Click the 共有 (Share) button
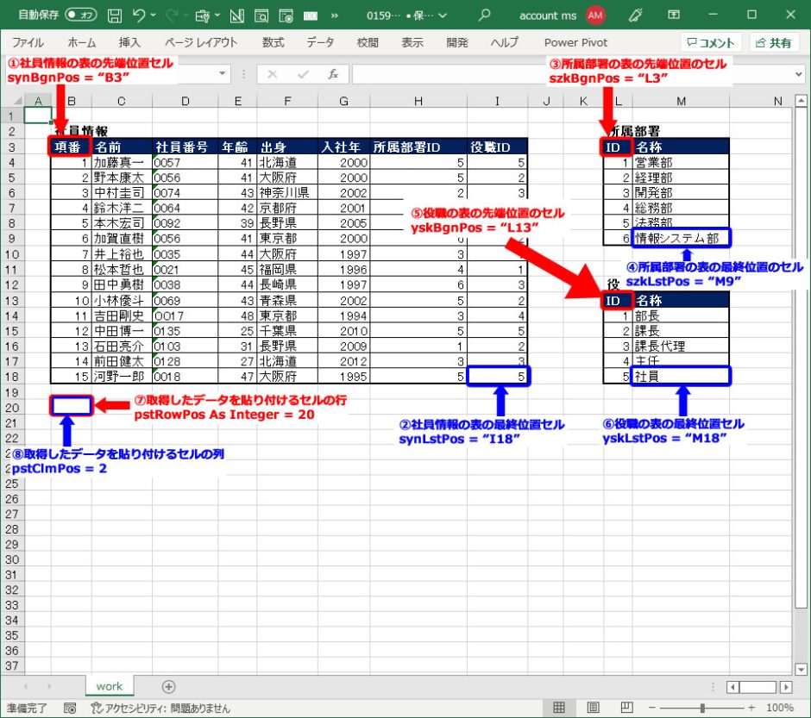This screenshot has width=811, height=718. [x=774, y=42]
